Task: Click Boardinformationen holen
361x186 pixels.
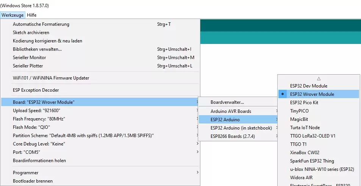Action: coord(100,161)
